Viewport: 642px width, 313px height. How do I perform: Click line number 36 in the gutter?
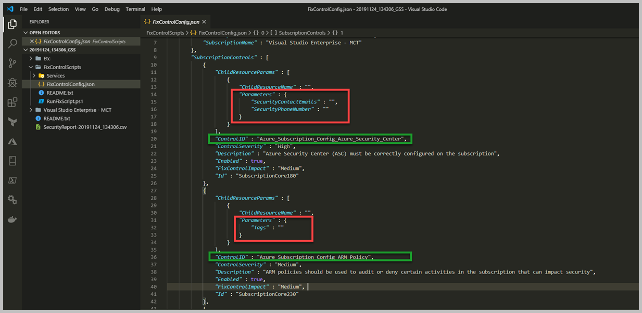tap(153, 257)
